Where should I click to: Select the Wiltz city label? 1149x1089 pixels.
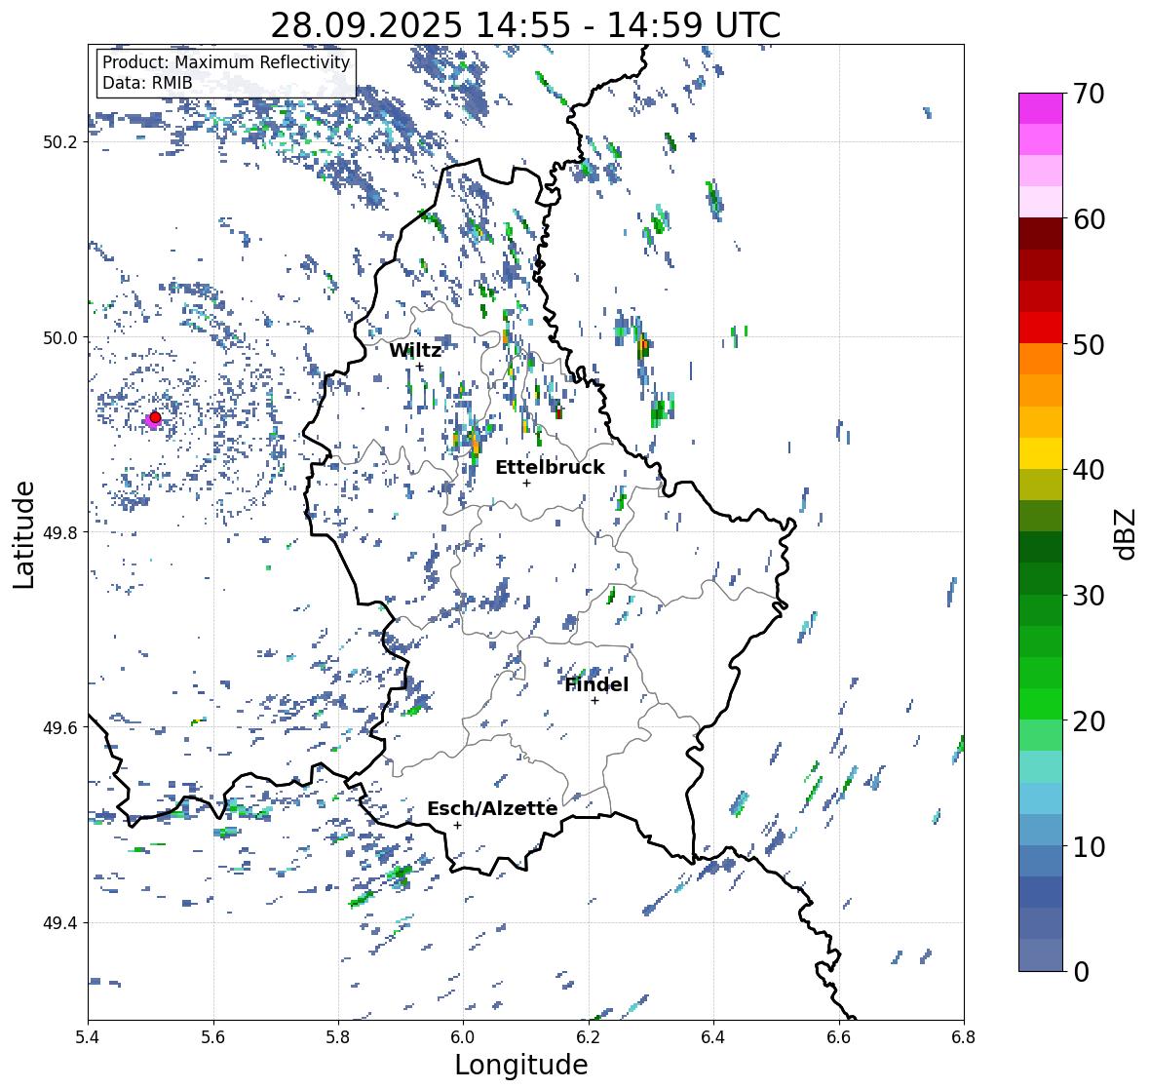click(415, 350)
